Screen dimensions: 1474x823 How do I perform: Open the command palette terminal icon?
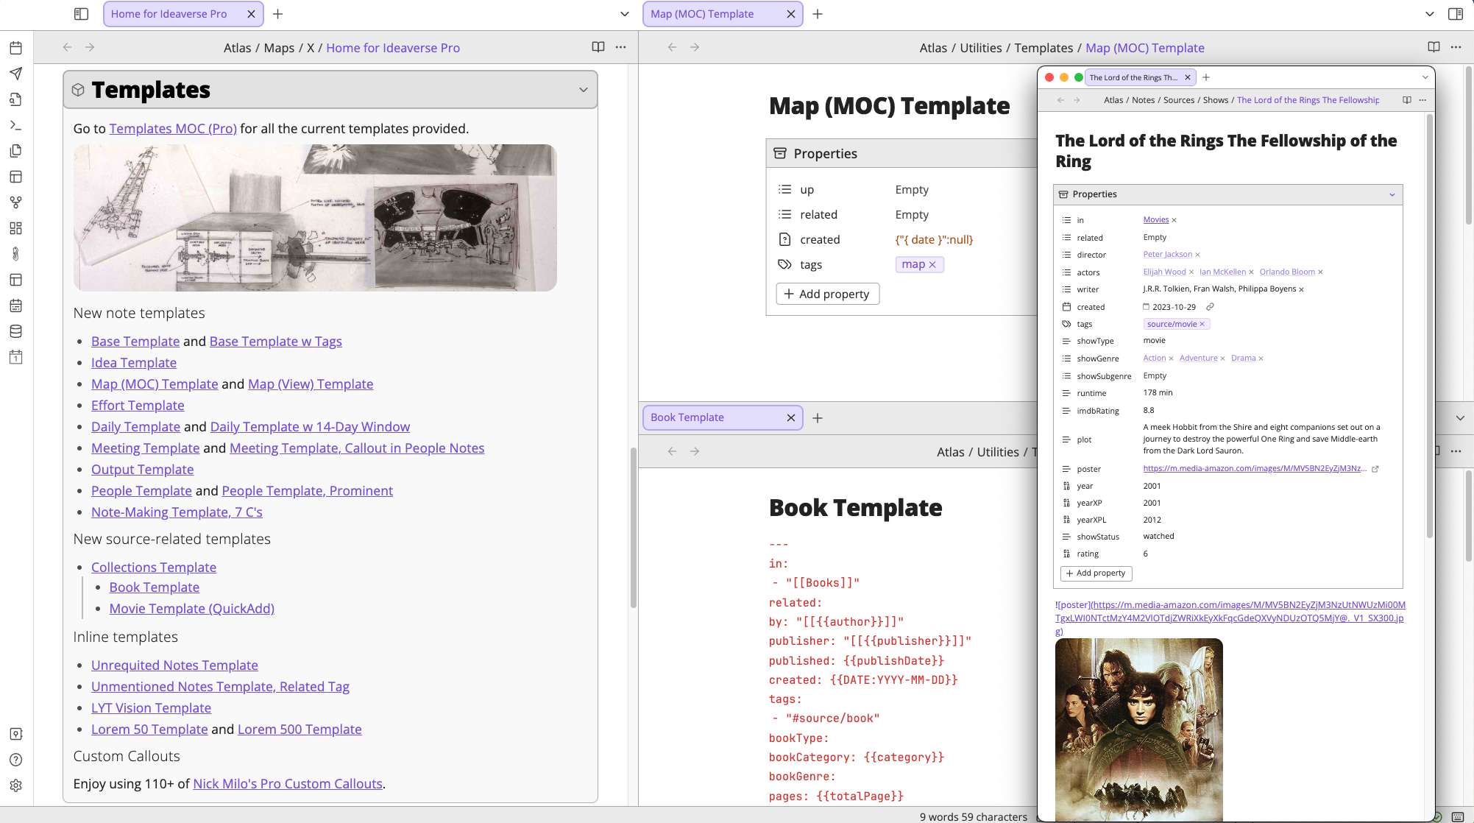(15, 125)
